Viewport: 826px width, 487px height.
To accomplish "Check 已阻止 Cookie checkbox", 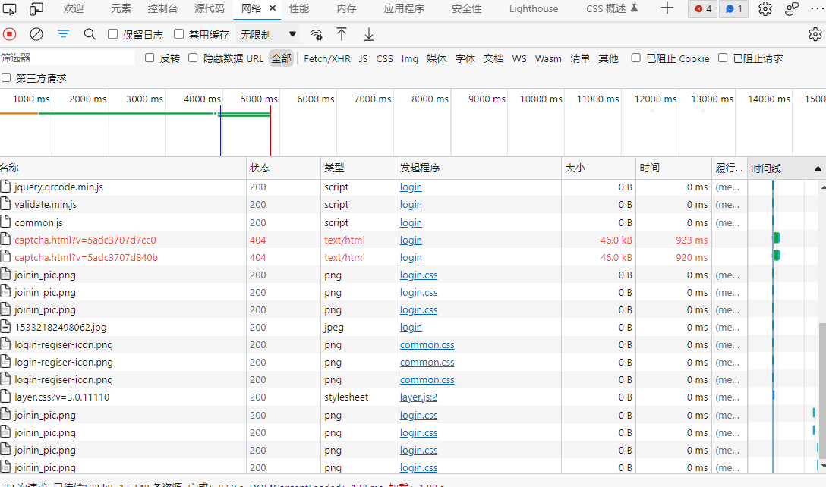I will (x=636, y=58).
